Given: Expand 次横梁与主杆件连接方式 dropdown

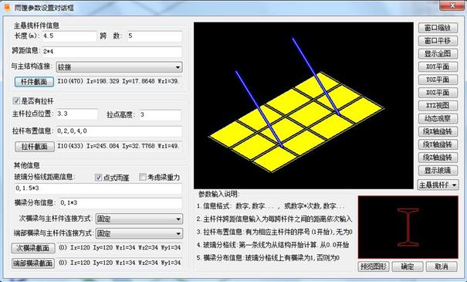Looking at the screenshot, I should [139, 219].
